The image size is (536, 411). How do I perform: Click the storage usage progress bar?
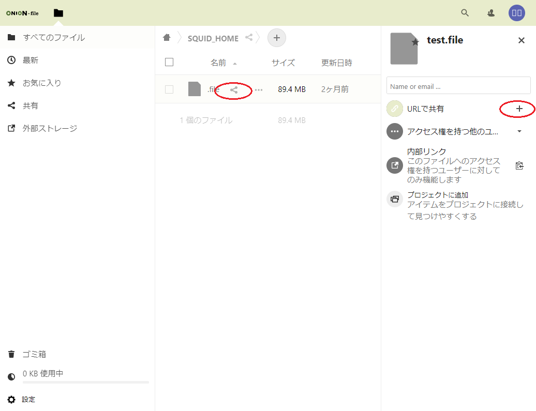(x=85, y=382)
